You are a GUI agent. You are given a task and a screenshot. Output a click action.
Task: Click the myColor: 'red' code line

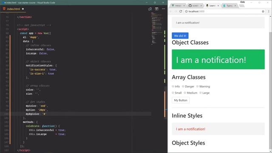click(37, 106)
